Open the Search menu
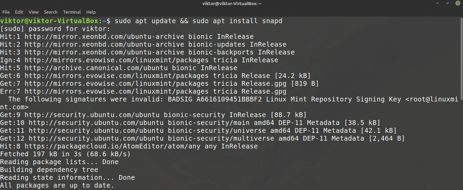The width and height of the screenshot is (463, 190). tap(50, 12)
